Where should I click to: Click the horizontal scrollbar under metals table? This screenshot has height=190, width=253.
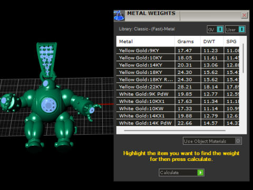point(174,130)
